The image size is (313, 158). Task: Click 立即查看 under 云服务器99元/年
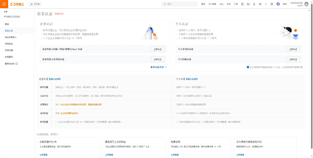point(43,155)
